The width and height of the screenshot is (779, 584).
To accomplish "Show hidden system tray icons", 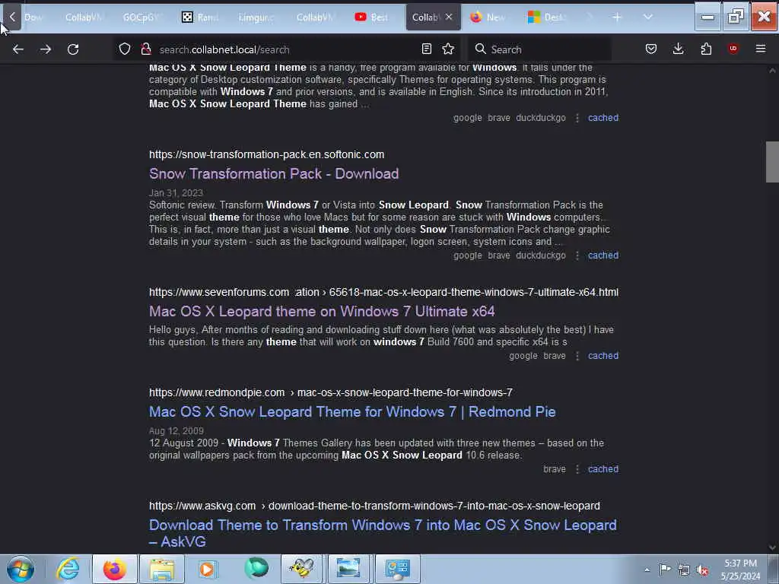I will coord(647,570).
